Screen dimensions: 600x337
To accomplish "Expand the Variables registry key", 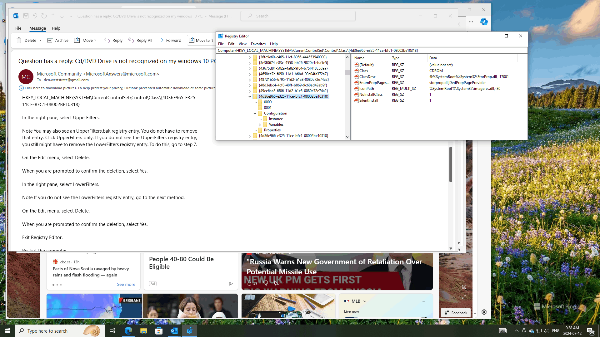I will tap(260, 125).
